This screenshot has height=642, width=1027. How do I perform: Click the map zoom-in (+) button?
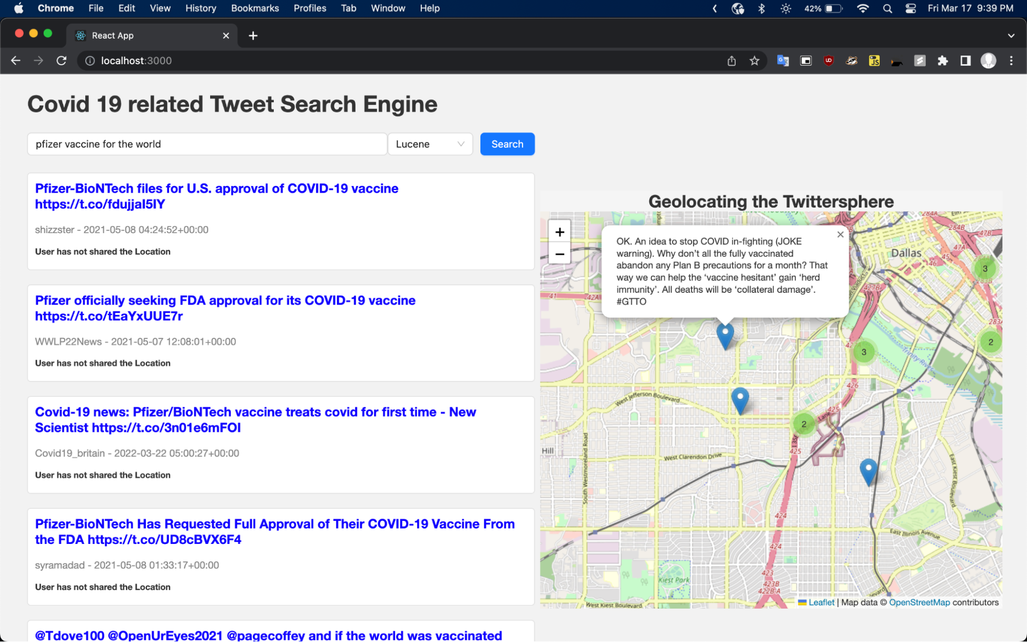click(x=560, y=232)
